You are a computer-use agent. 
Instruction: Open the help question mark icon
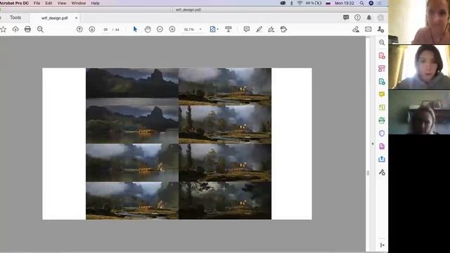357,18
